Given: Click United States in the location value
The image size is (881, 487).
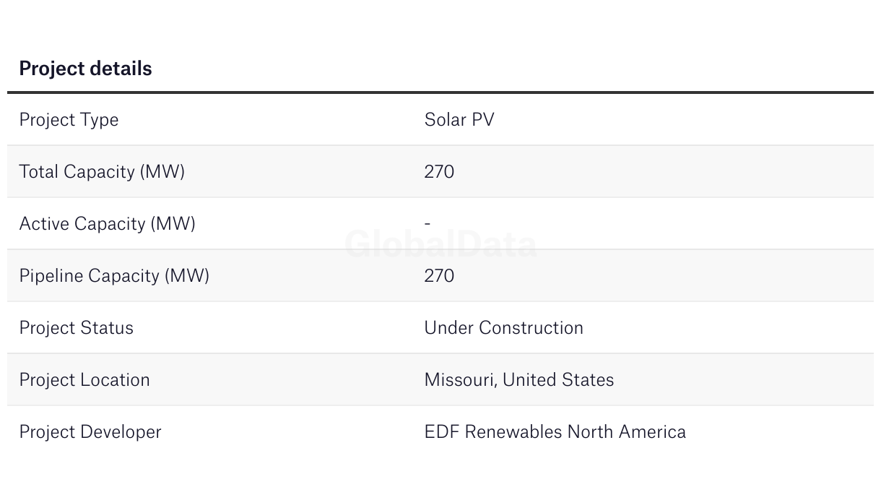Looking at the screenshot, I should (x=558, y=380).
